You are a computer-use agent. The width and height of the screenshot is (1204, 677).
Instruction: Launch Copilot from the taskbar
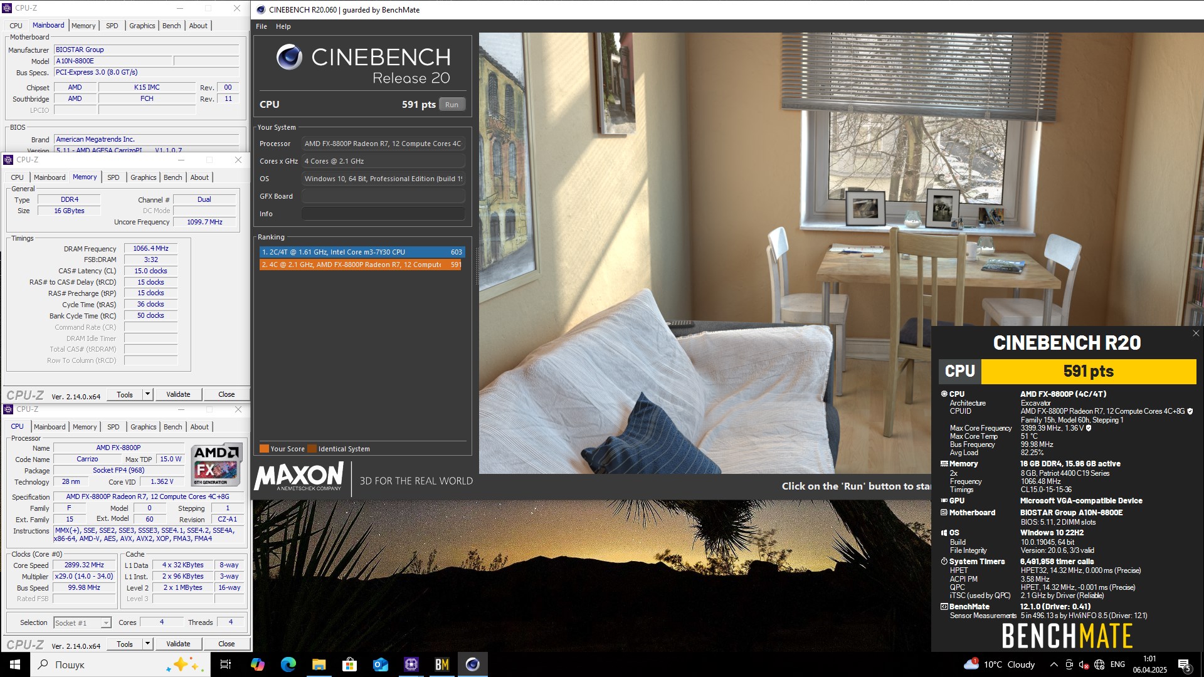pos(257,664)
